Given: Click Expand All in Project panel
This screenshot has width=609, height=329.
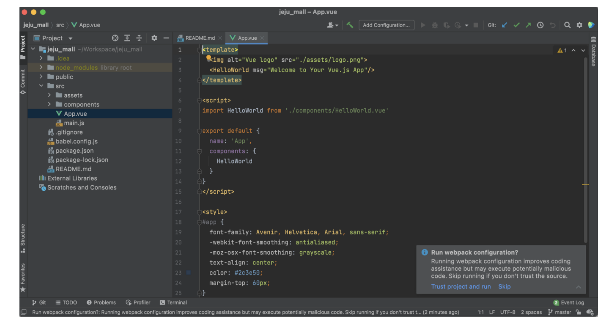Looking at the screenshot, I should (x=127, y=38).
